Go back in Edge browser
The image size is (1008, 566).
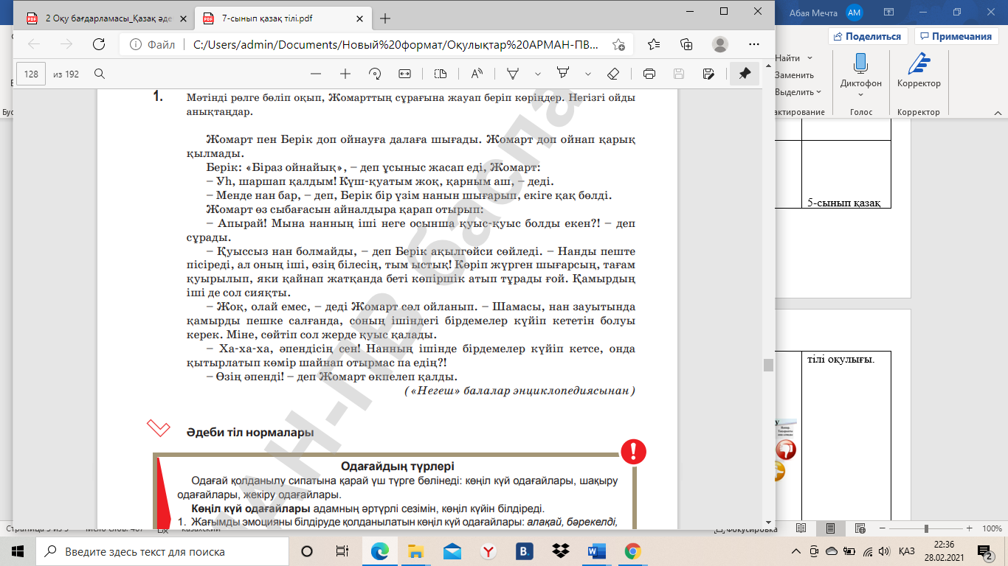[x=34, y=44]
